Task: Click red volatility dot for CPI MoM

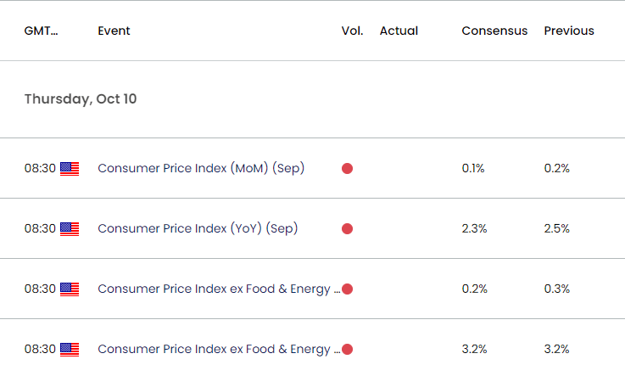Action: [347, 168]
